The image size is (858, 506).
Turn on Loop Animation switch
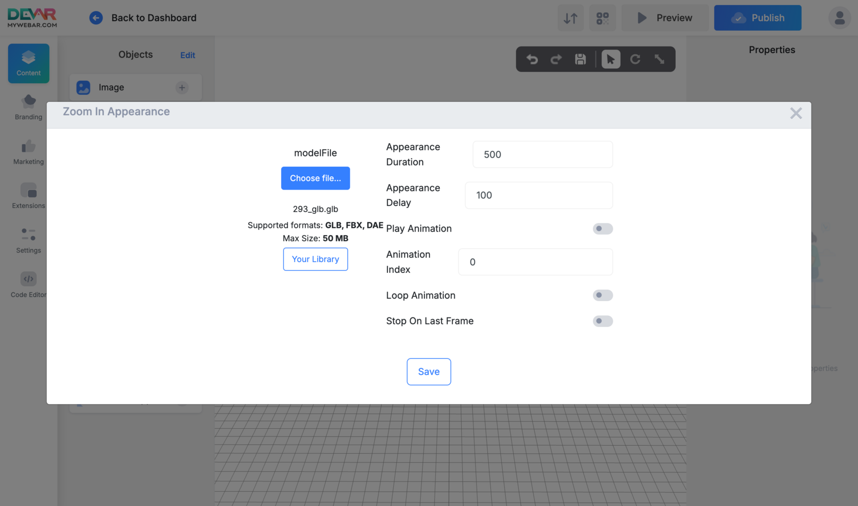602,295
